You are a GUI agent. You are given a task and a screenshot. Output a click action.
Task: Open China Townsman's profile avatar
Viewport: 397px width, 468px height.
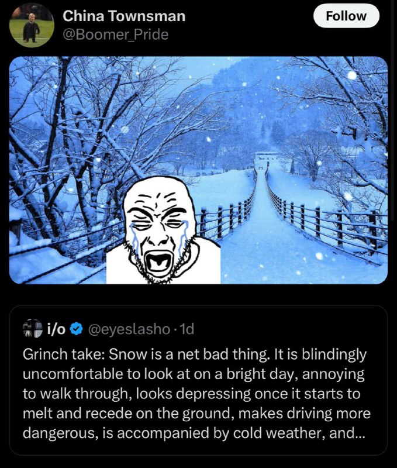pyautogui.click(x=32, y=25)
